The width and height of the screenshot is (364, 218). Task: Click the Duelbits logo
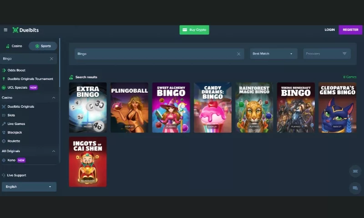[x=25, y=30]
